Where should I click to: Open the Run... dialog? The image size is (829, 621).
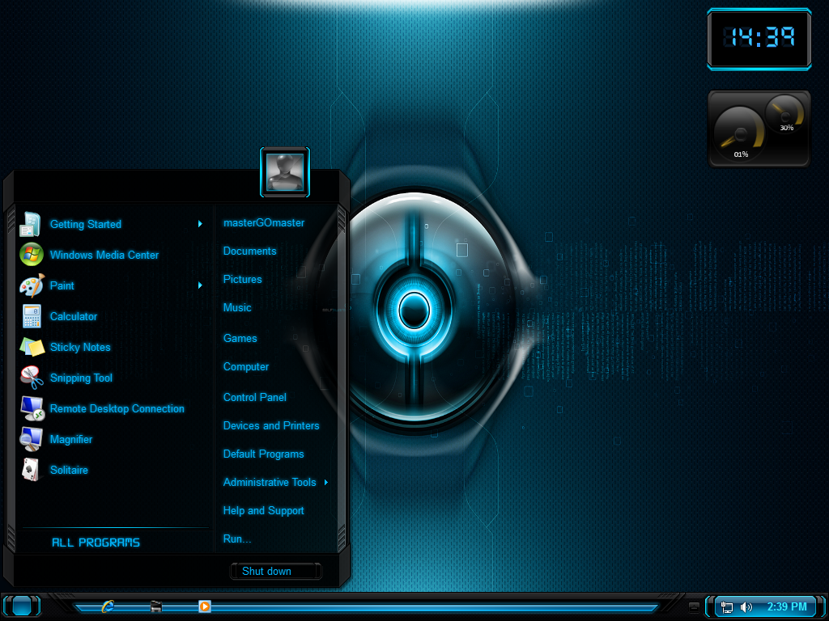click(237, 539)
